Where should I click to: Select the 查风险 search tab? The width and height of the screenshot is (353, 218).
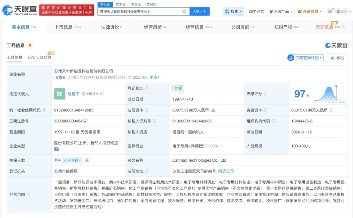tap(151, 4)
